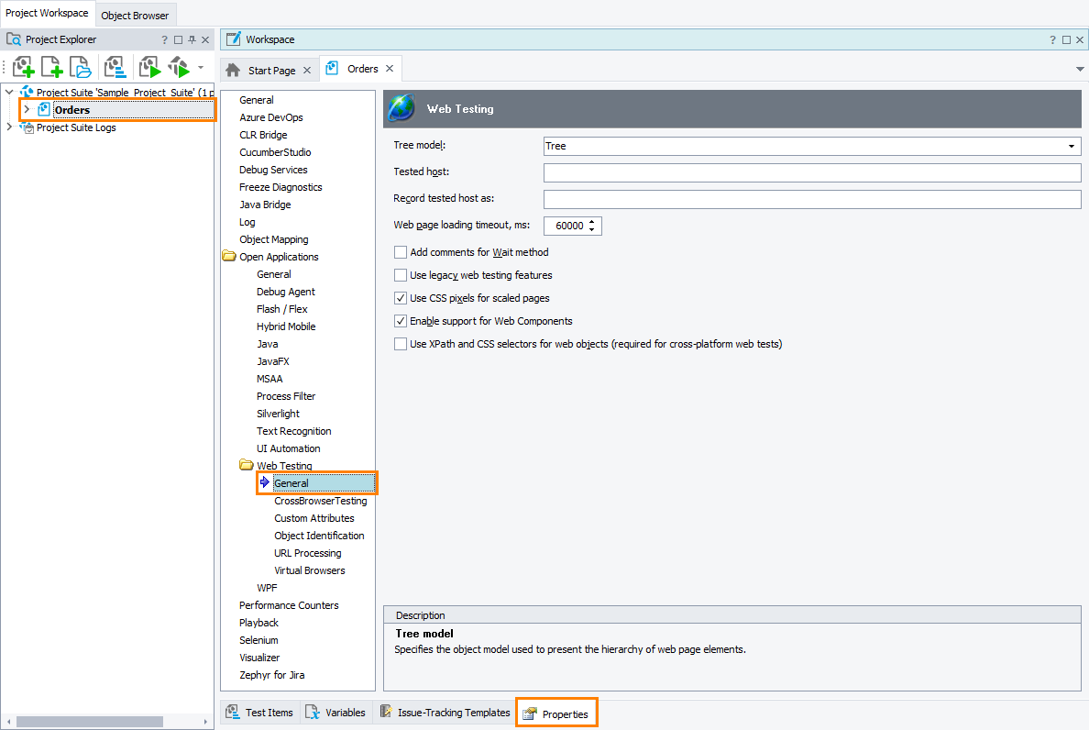Switch to the Variables tab
This screenshot has height=730, width=1089.
[336, 713]
